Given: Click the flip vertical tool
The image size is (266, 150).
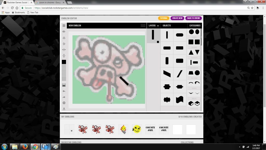Looking at the screenshot, I should pyautogui.click(x=64, y=44).
